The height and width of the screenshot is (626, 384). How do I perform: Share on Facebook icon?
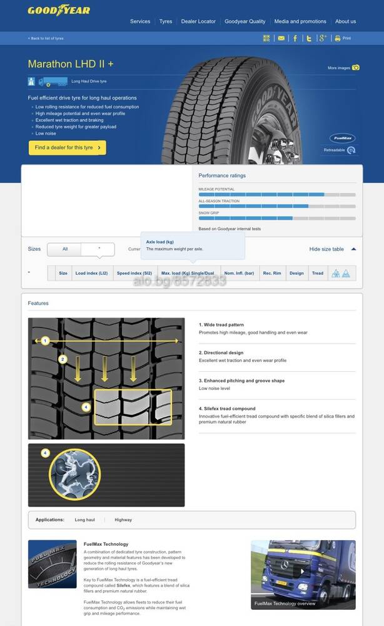coord(295,38)
